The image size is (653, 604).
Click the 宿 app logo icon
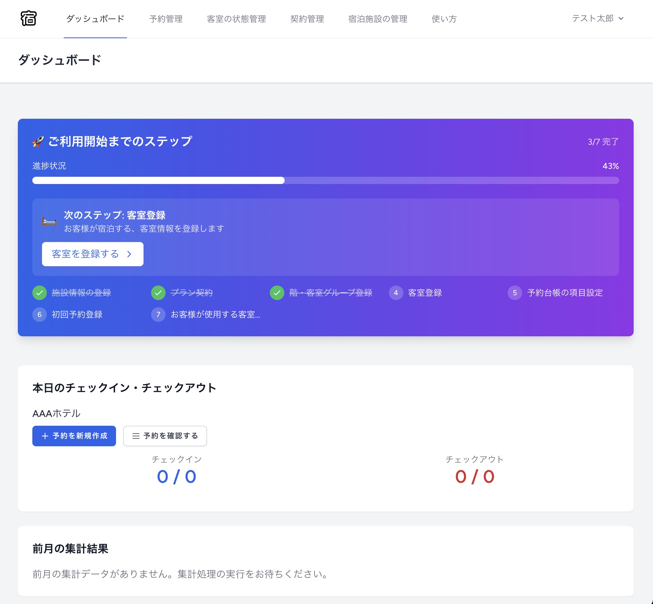(29, 19)
